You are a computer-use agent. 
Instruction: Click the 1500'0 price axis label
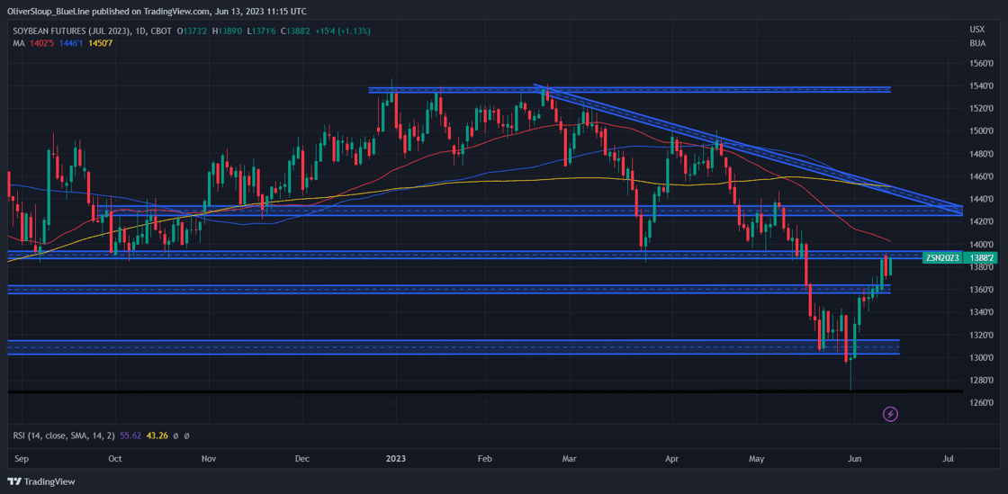982,131
